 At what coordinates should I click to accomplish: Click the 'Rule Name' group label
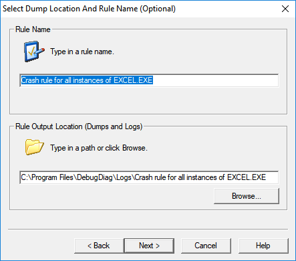point(33,29)
